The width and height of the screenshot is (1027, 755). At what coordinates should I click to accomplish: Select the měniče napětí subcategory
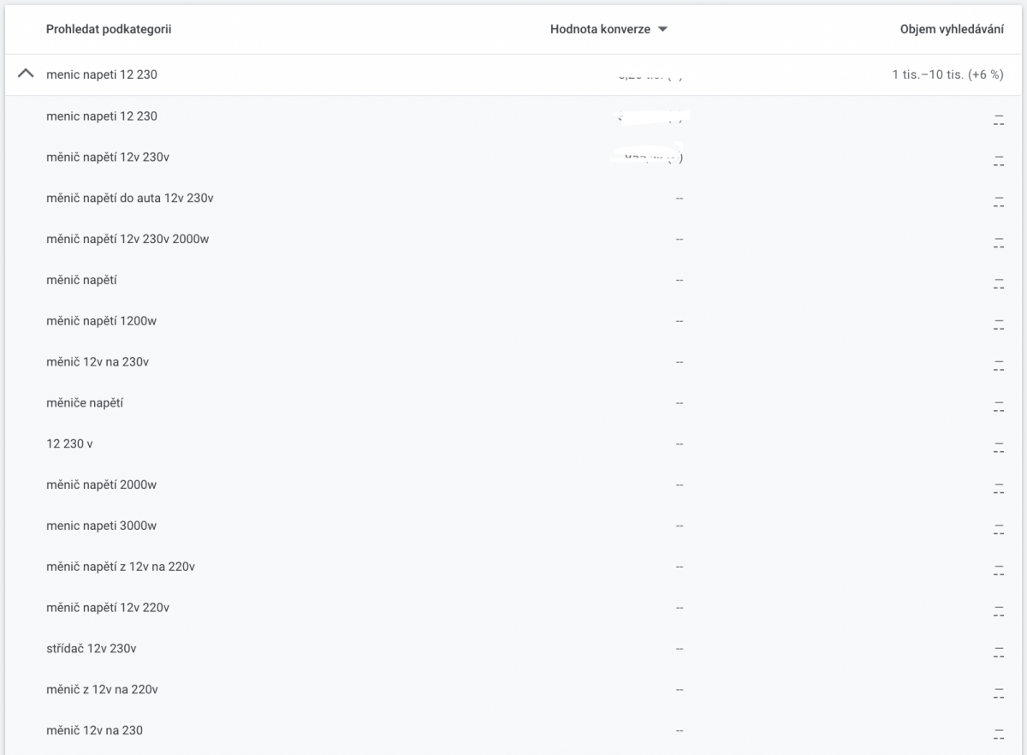point(85,402)
